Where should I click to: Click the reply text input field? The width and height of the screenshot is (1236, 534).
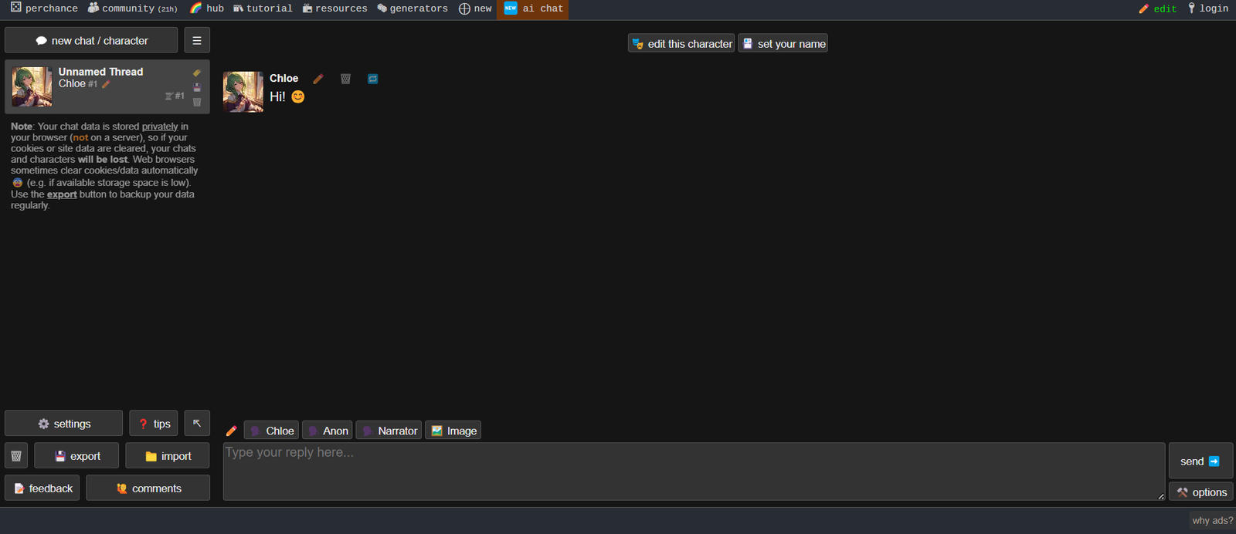click(693, 471)
